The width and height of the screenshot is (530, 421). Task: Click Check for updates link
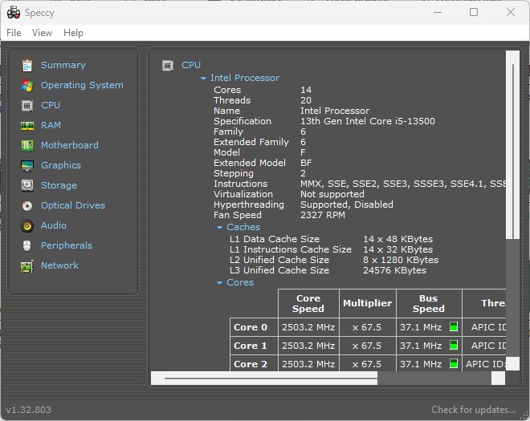pos(473,410)
